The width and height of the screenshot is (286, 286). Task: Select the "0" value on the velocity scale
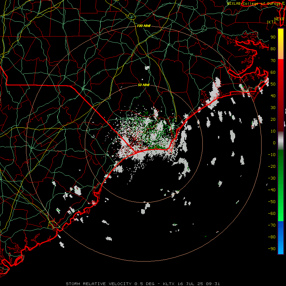click(274, 143)
